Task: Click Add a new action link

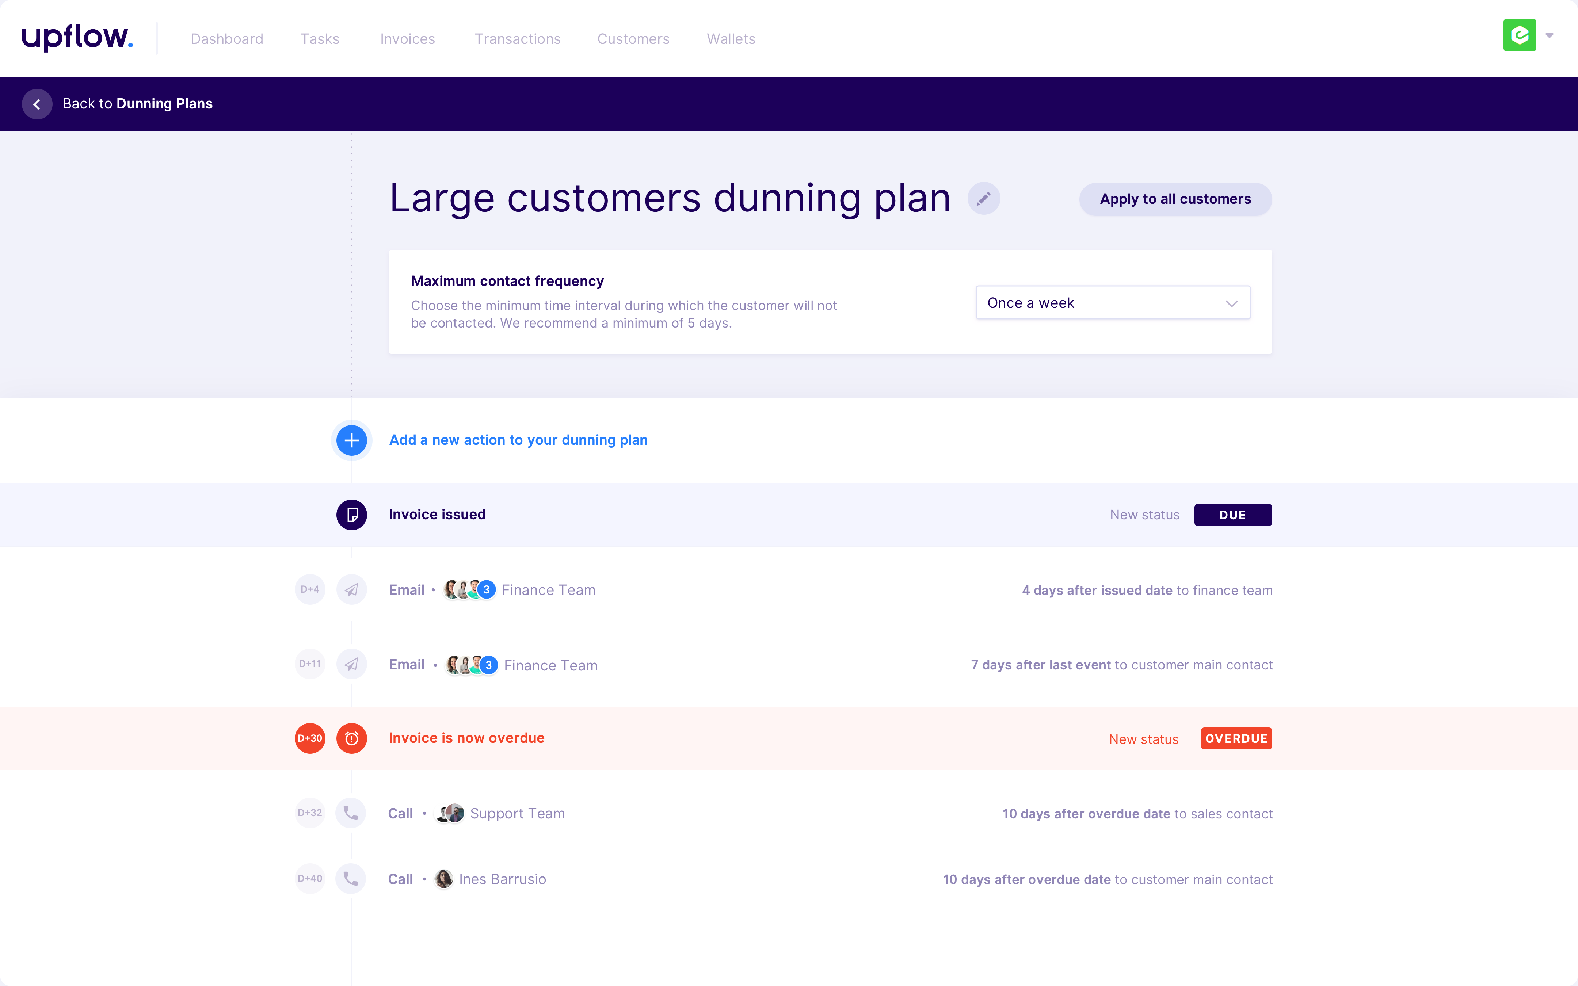Action: click(518, 440)
